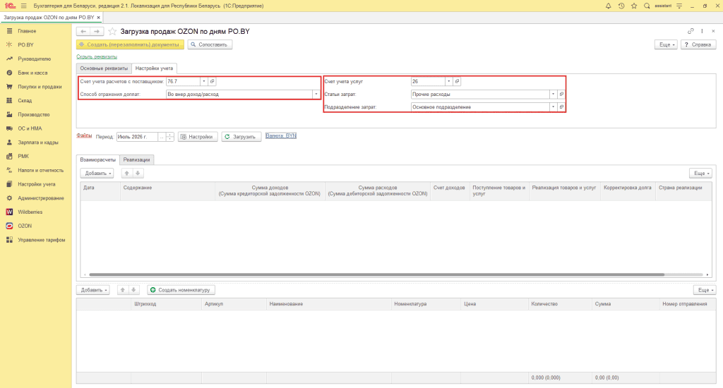Activate Загрузка продаж OZON window tab
Viewport: 723px width, 388px height.
point(49,18)
